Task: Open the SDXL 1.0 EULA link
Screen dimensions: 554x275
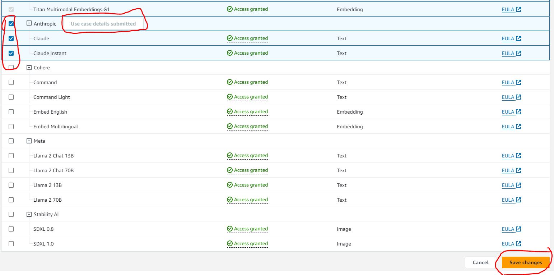Action: tap(511, 244)
